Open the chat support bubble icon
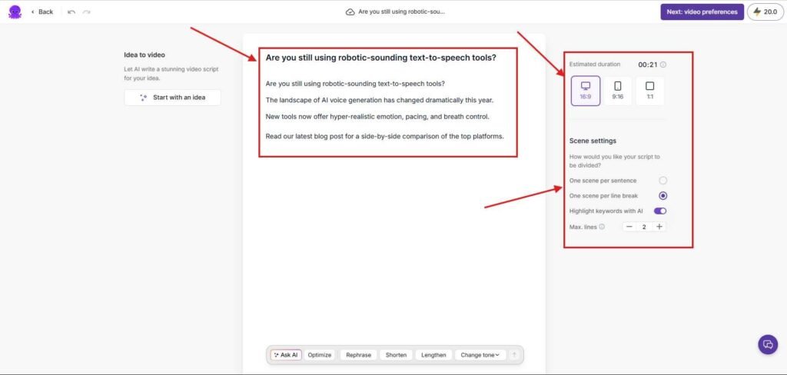Image resolution: width=787 pixels, height=375 pixels. point(768,344)
